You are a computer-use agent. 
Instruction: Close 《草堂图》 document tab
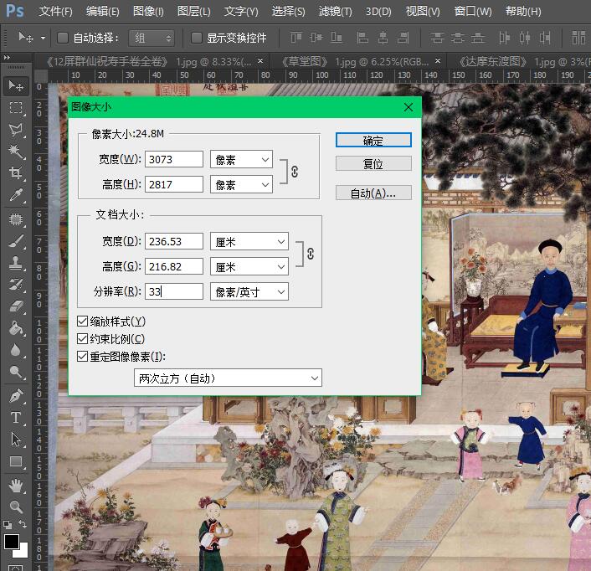pyautogui.click(x=438, y=60)
